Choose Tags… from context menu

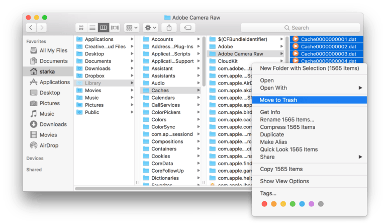pyautogui.click(x=310, y=193)
